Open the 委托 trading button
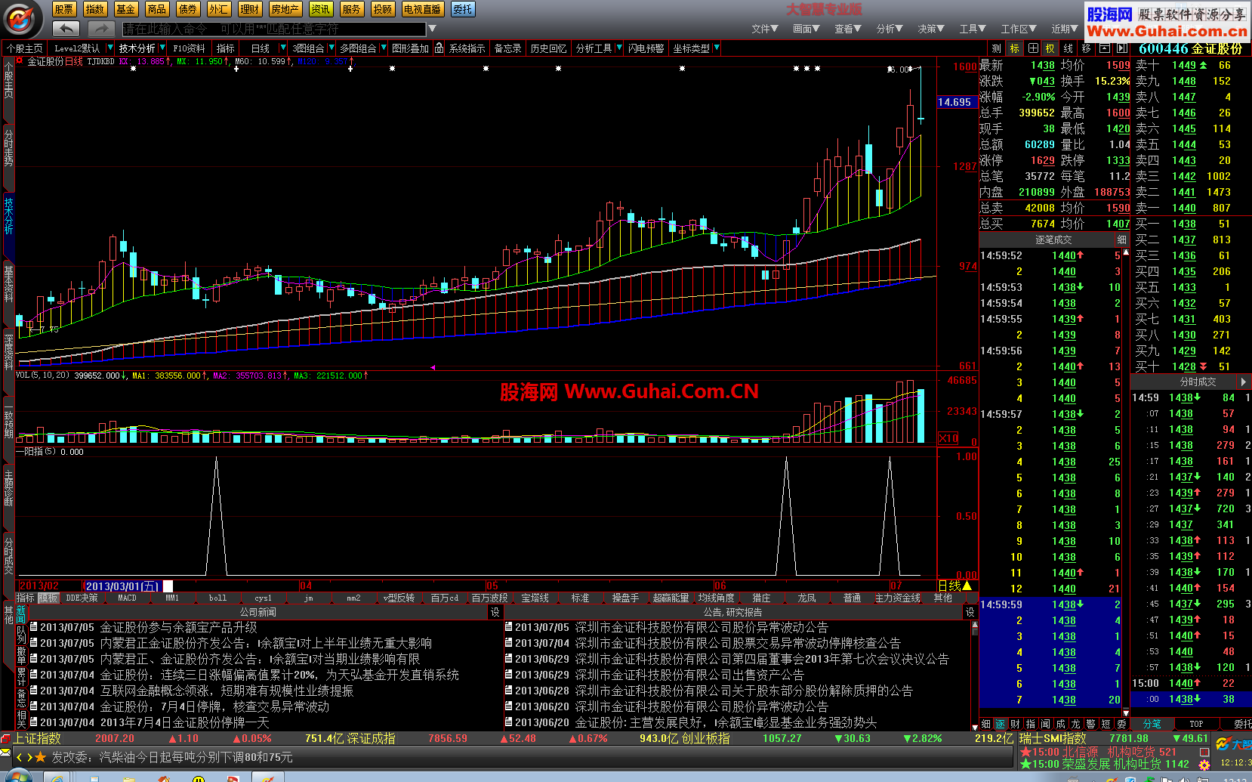This screenshot has height=782, width=1252. 462,9
